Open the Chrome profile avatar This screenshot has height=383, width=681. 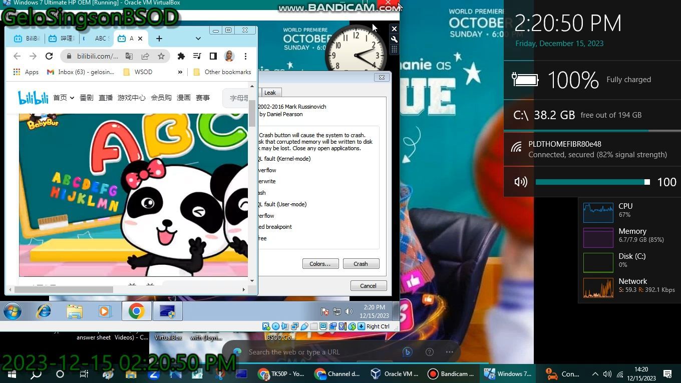(229, 56)
